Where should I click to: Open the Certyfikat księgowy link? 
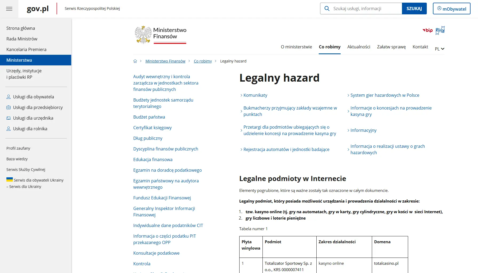coord(153,128)
